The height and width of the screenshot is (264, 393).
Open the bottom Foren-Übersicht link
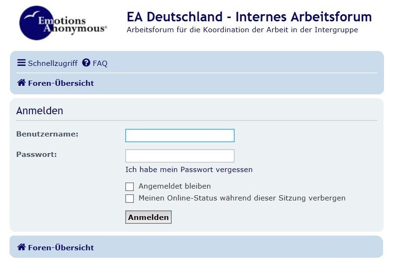pyautogui.click(x=61, y=247)
